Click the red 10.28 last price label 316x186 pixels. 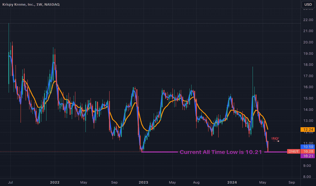click(308, 152)
